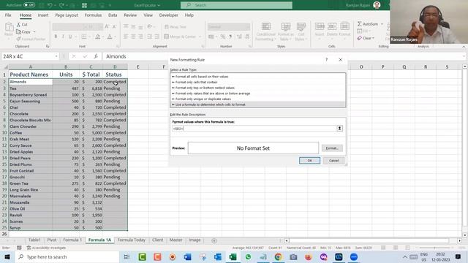Collapse the ribbon with the chevron
The width and height of the screenshot is (468, 263).
click(464, 47)
